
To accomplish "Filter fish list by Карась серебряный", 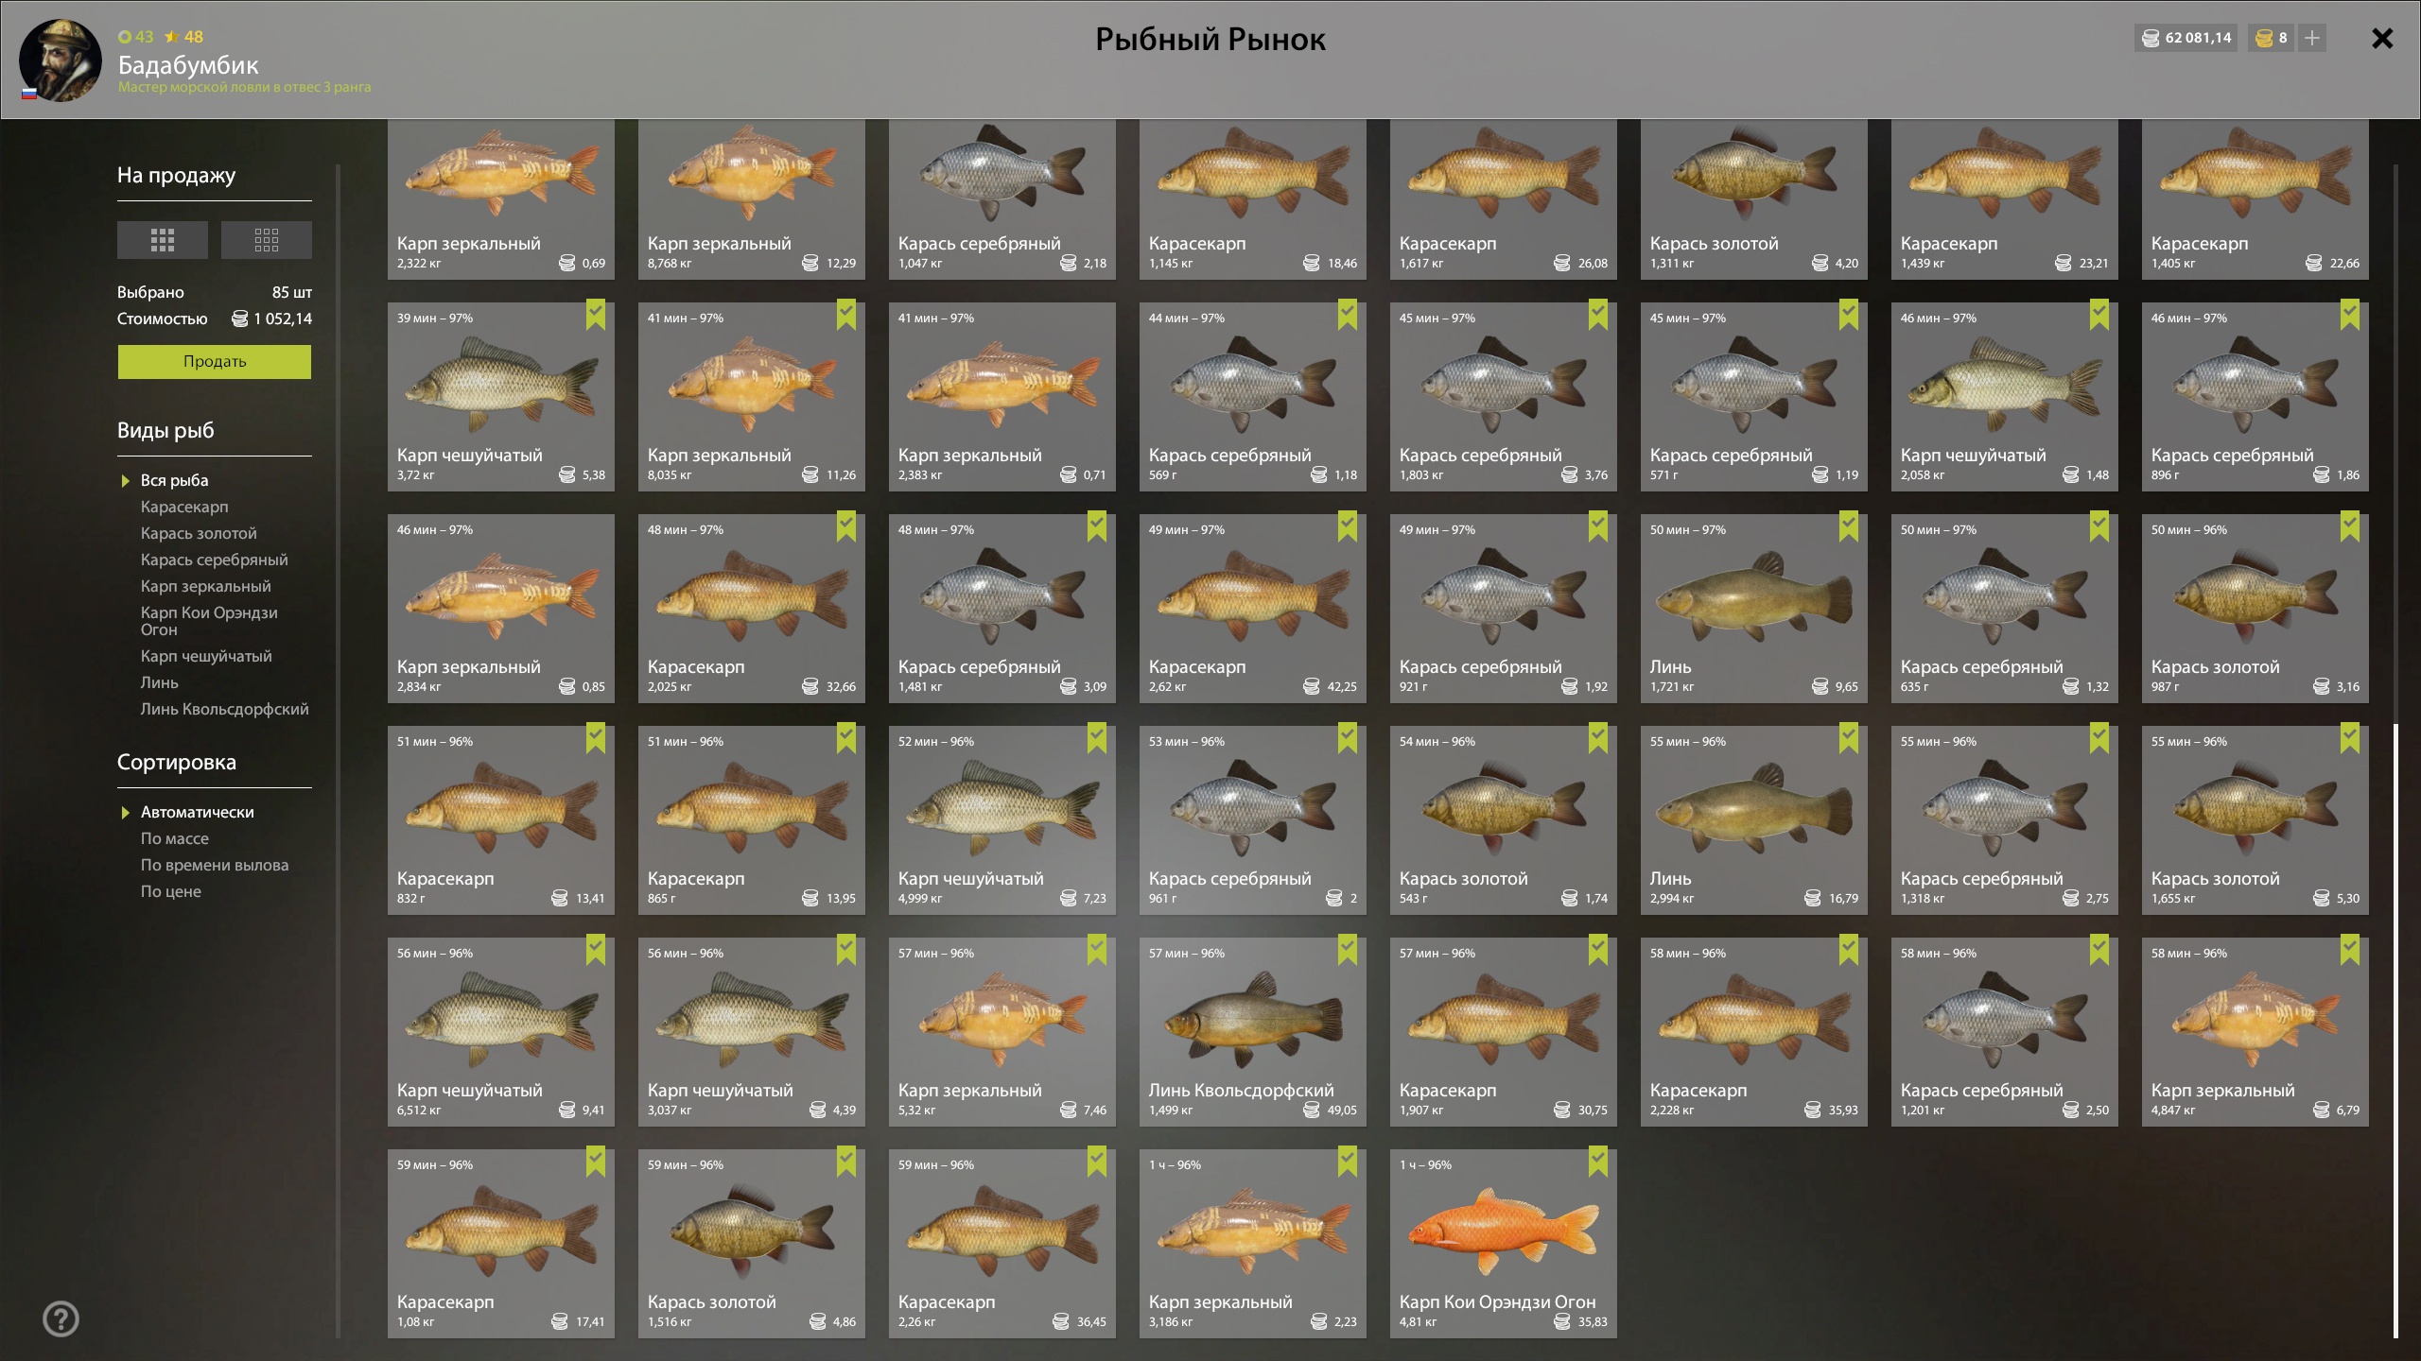I will point(215,560).
